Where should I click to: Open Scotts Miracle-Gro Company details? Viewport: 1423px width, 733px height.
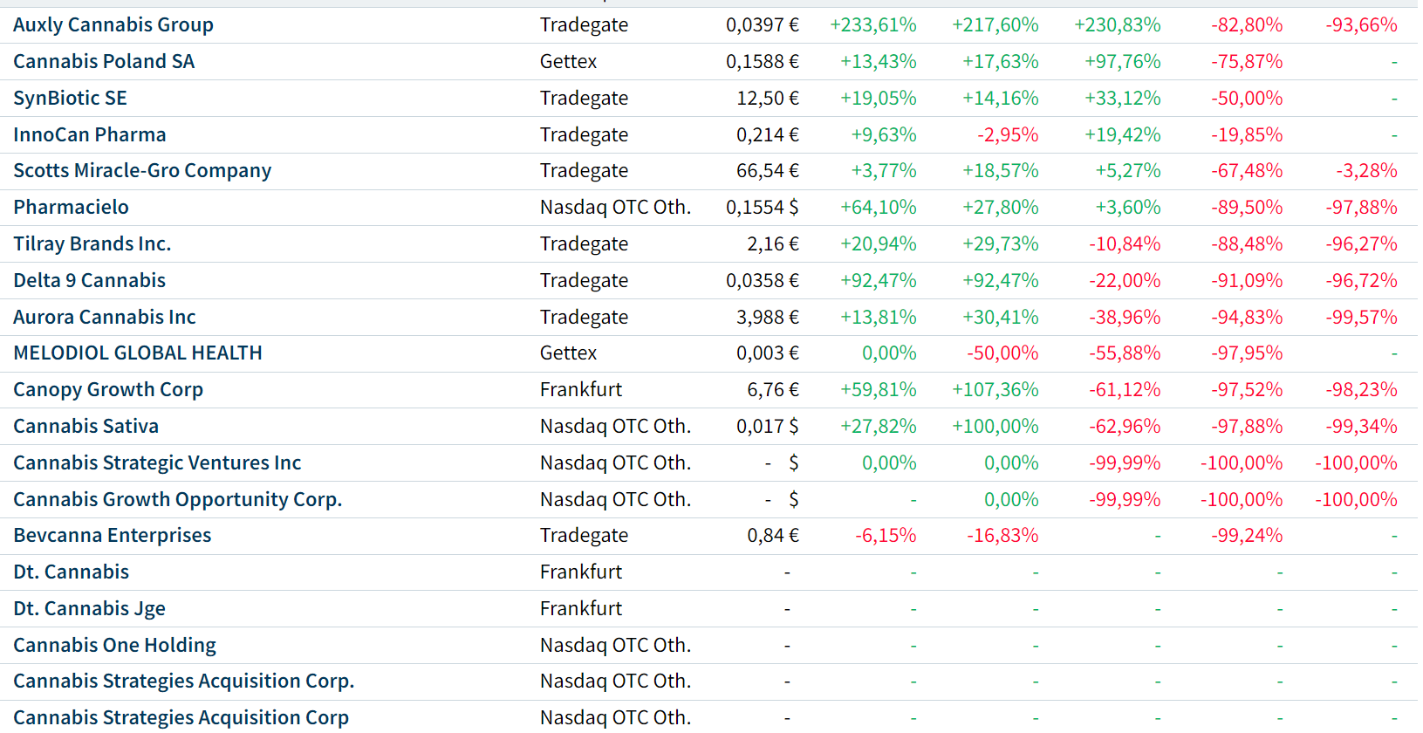[142, 171]
